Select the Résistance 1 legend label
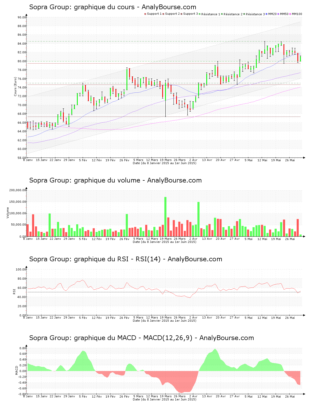 point(211,14)
